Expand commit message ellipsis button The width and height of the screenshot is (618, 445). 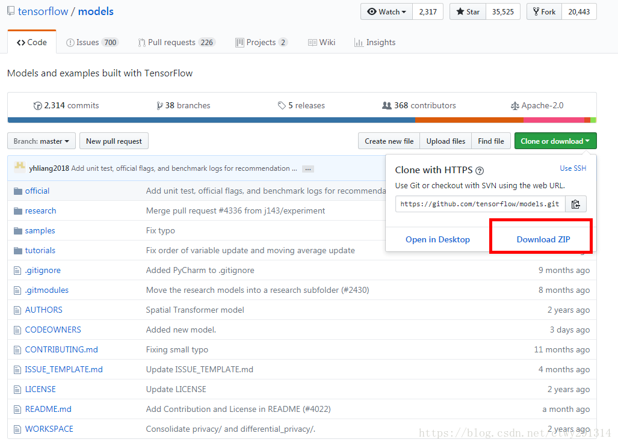pyautogui.click(x=308, y=169)
